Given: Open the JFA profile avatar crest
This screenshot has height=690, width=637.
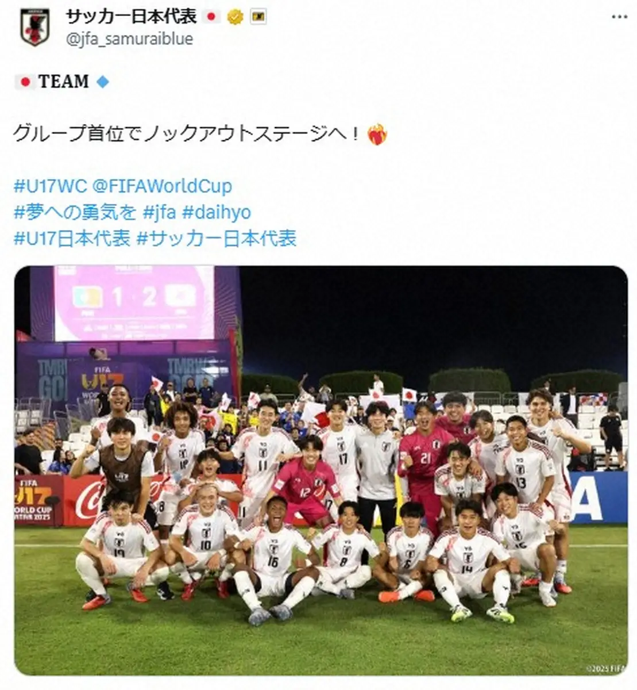Looking at the screenshot, I should (34, 26).
